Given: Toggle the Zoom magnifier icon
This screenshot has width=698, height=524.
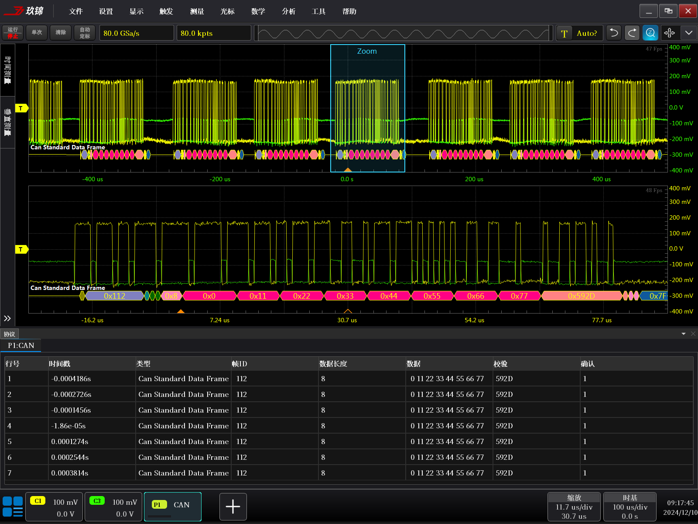Looking at the screenshot, I should [650, 33].
